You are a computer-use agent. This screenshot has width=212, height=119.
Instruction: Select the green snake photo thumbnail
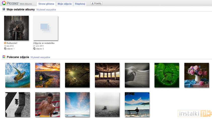167,75
